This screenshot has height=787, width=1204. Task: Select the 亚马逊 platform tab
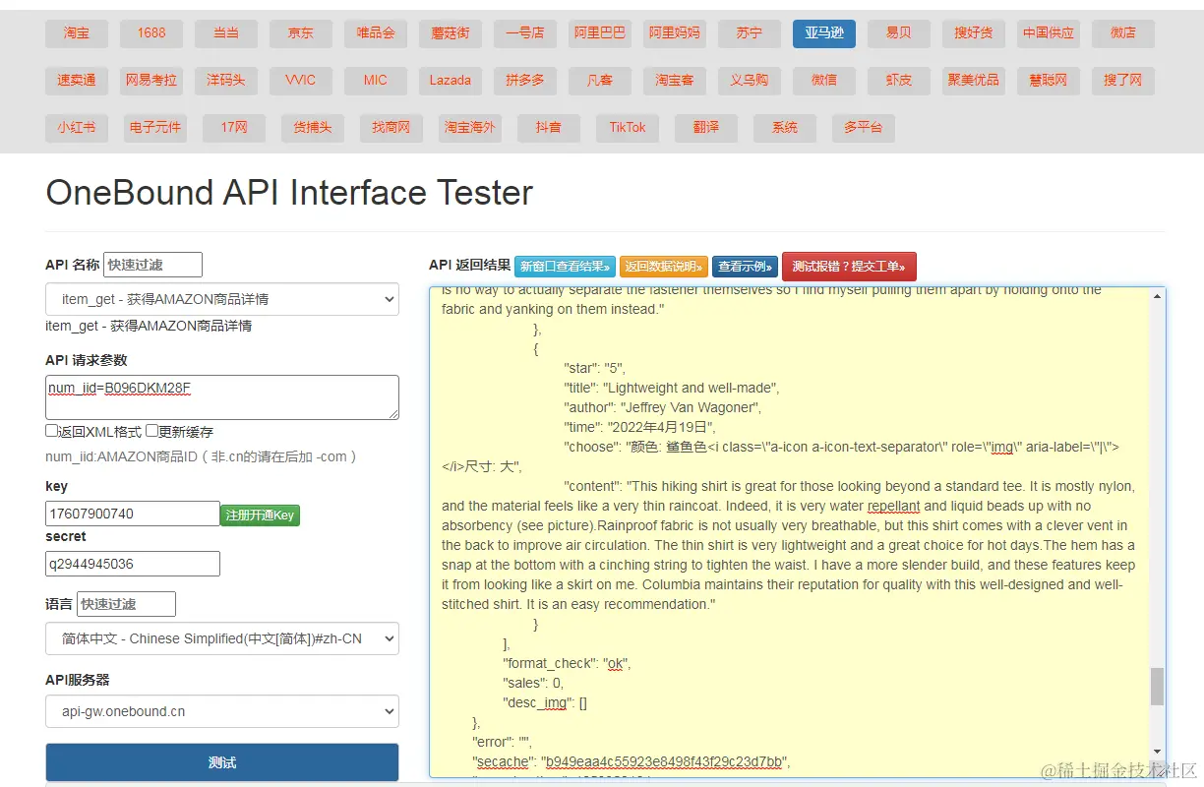[823, 33]
